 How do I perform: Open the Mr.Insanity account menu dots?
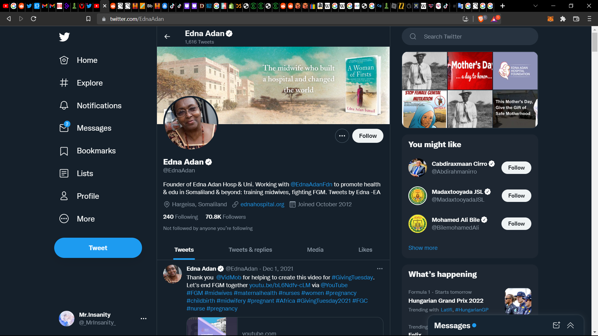click(144, 319)
